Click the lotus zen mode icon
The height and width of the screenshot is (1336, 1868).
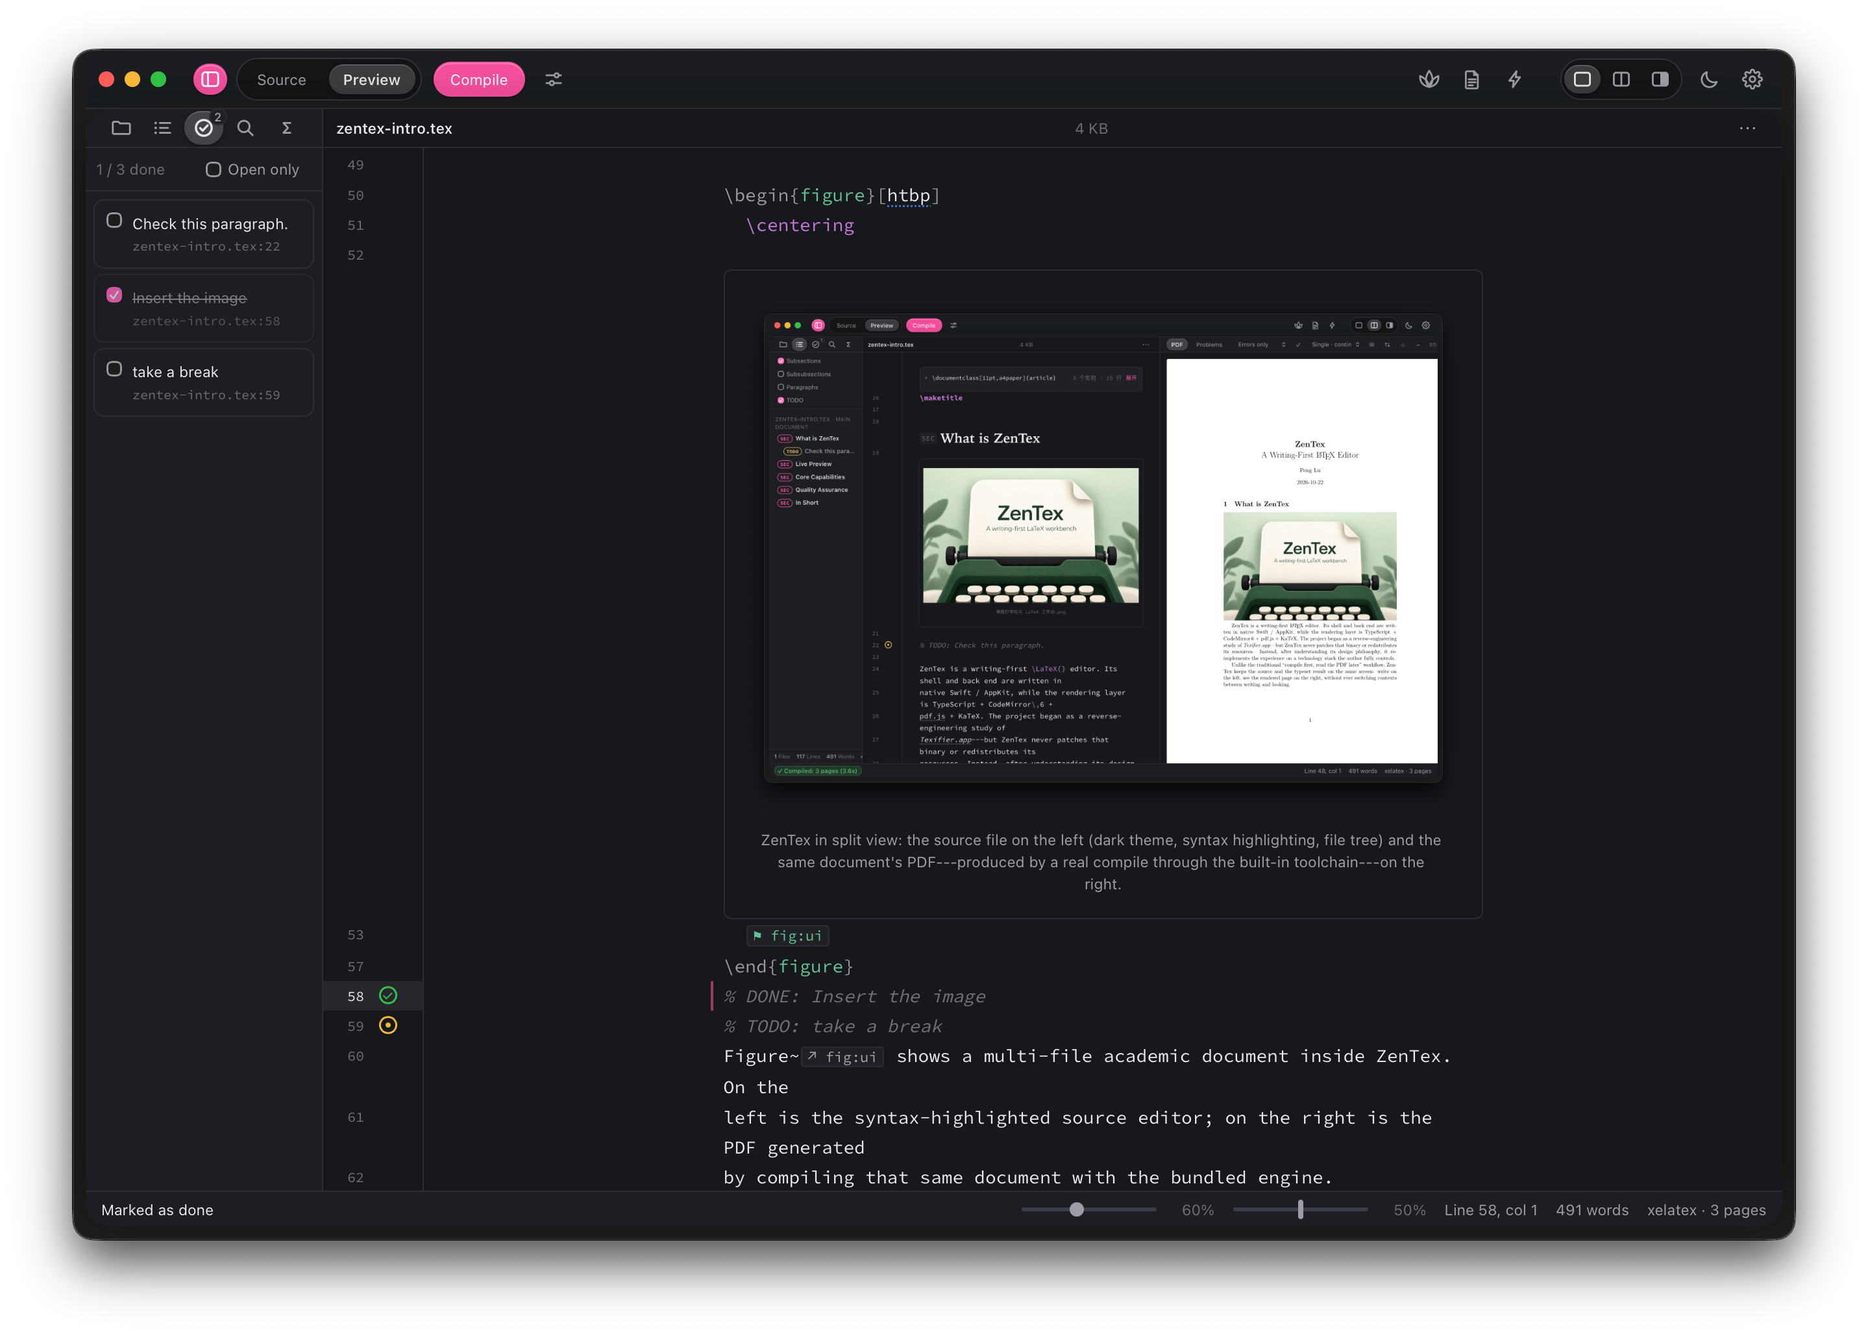pyautogui.click(x=1429, y=79)
